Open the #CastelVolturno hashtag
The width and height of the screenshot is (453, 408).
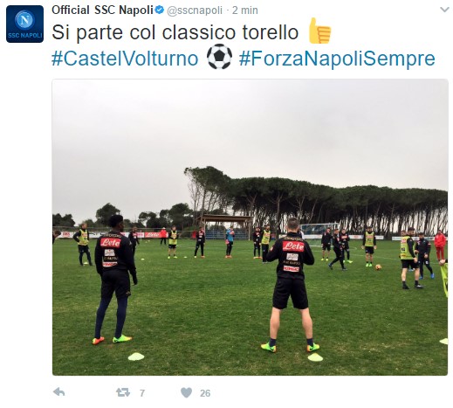[x=125, y=59]
